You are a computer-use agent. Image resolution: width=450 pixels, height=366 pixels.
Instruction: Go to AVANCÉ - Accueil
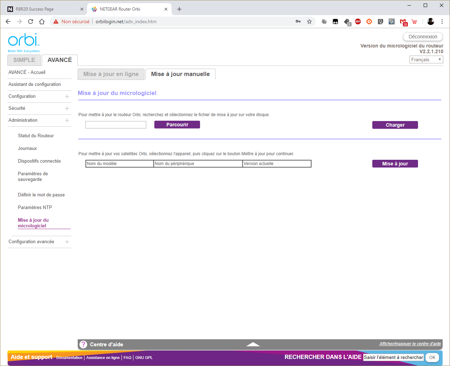[27, 72]
